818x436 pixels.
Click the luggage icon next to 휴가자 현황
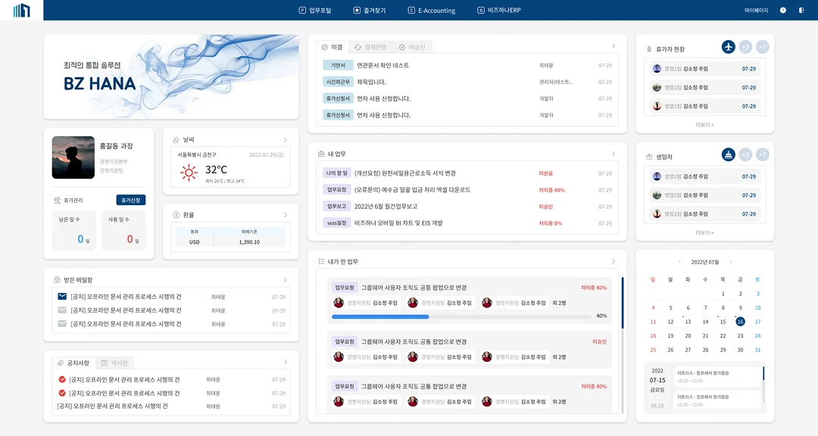click(649, 49)
